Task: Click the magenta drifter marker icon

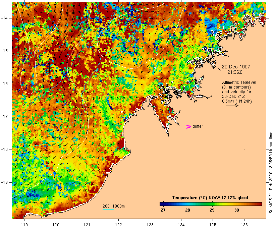Action: 189,127
